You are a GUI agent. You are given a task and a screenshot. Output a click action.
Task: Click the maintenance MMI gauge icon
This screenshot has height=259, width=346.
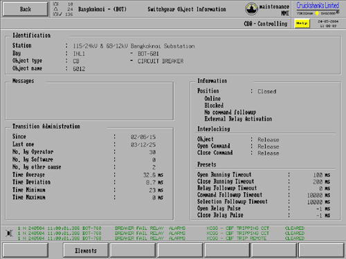coord(251,9)
